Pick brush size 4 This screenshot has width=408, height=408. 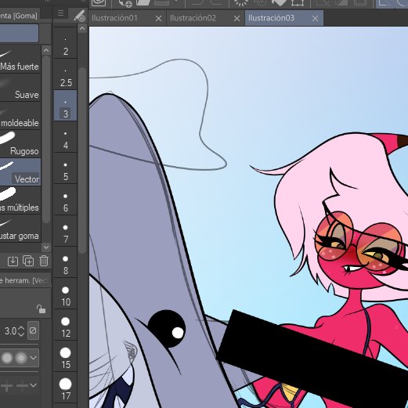65,137
